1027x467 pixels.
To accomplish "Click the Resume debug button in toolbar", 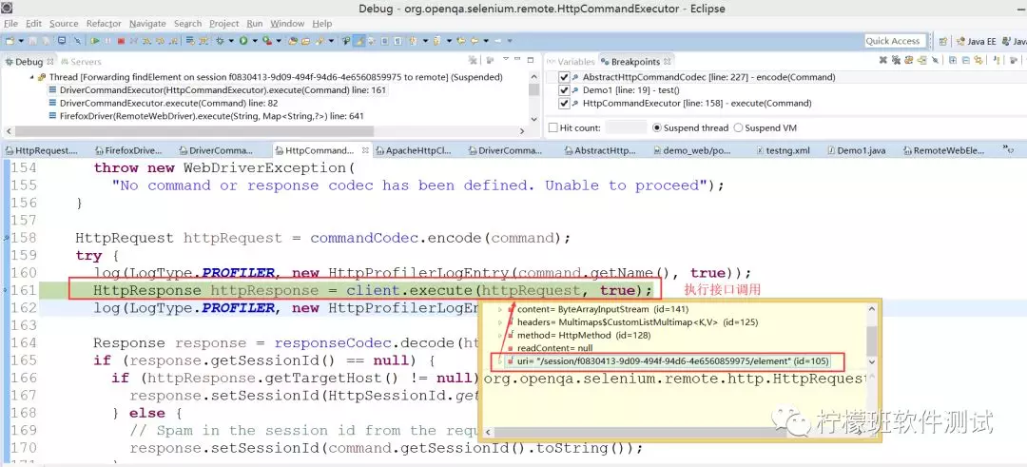I will tap(95, 41).
